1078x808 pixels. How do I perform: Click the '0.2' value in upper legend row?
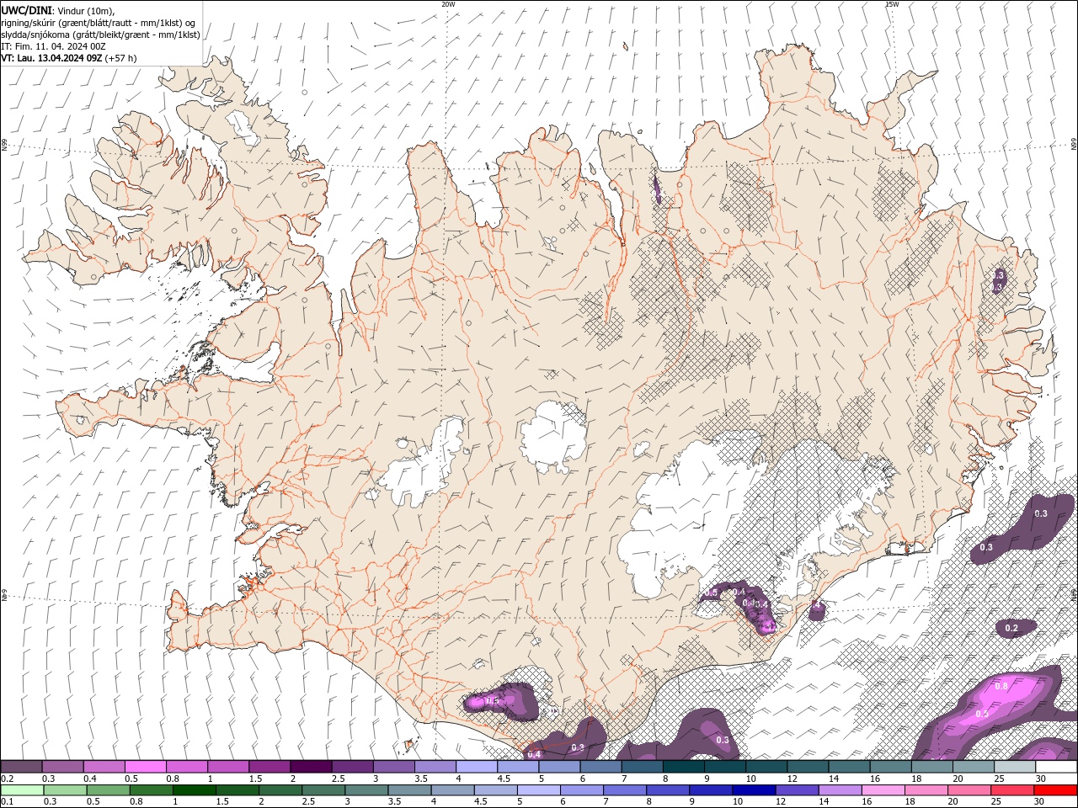tap(8, 779)
